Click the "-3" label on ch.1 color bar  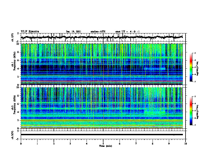pyautogui.click(x=194, y=53)
